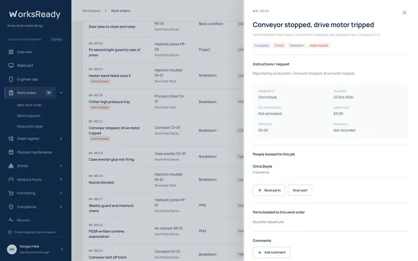Open the Wallboard menu item
Viewport: 418px width, 261px height.
click(25, 66)
